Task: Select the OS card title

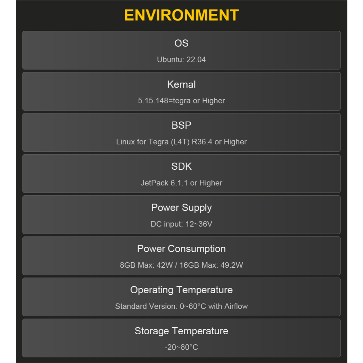Action: pos(181,43)
